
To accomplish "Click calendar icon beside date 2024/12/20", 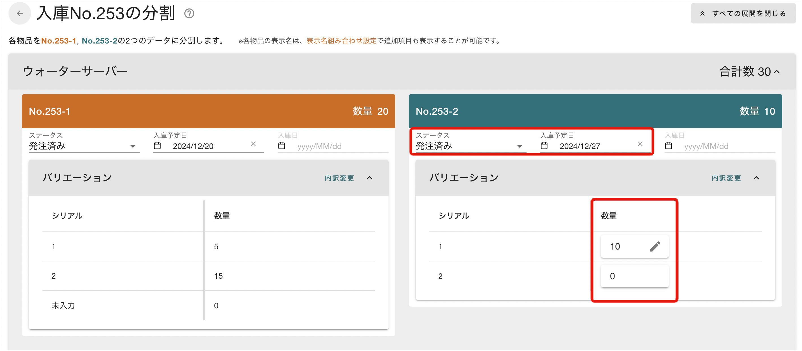I will [x=157, y=146].
